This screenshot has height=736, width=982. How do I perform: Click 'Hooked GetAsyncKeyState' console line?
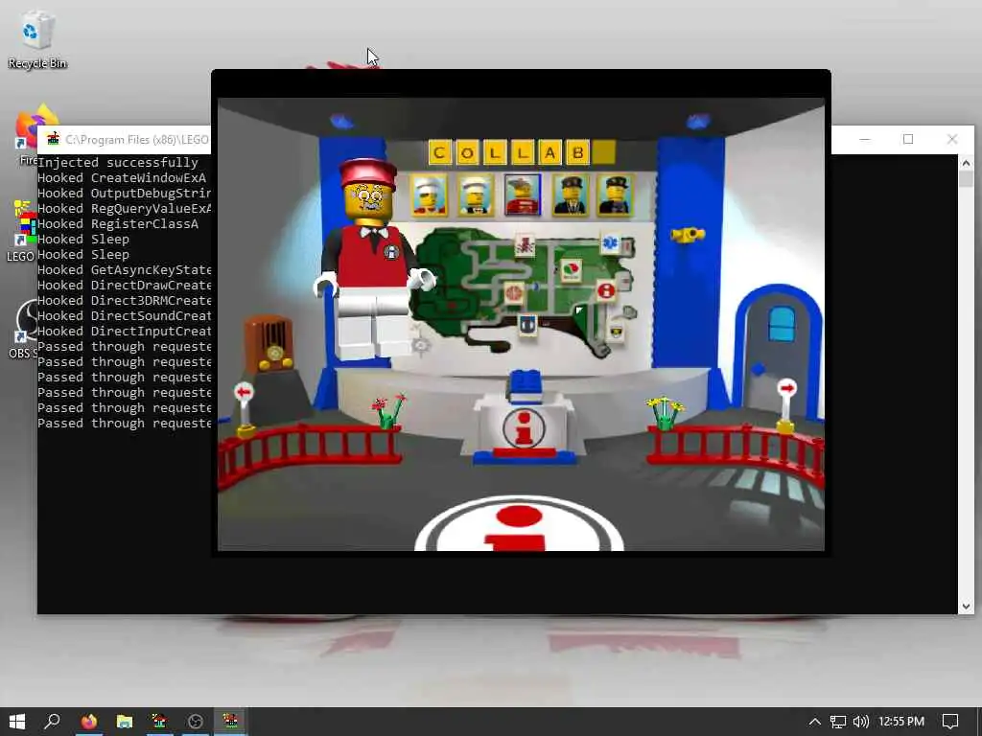[124, 270]
